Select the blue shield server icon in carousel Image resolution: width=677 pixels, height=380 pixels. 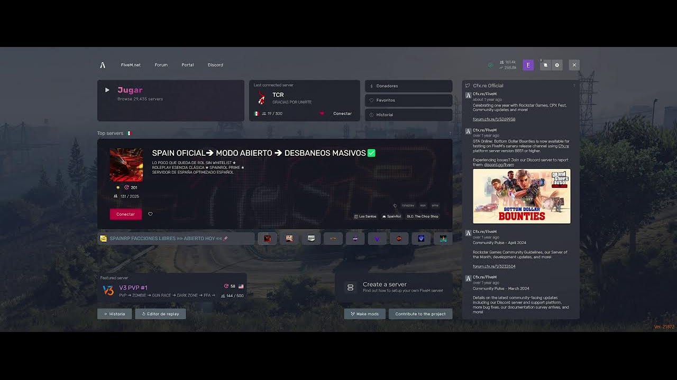(x=421, y=239)
